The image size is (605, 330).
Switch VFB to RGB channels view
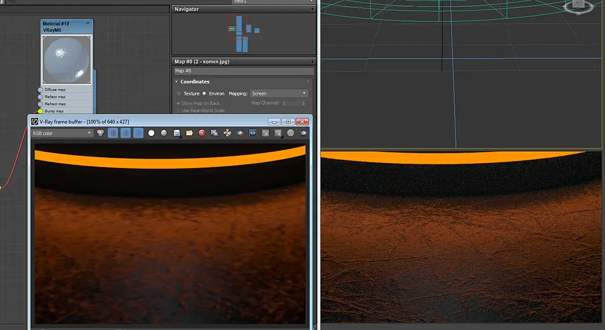click(100, 133)
